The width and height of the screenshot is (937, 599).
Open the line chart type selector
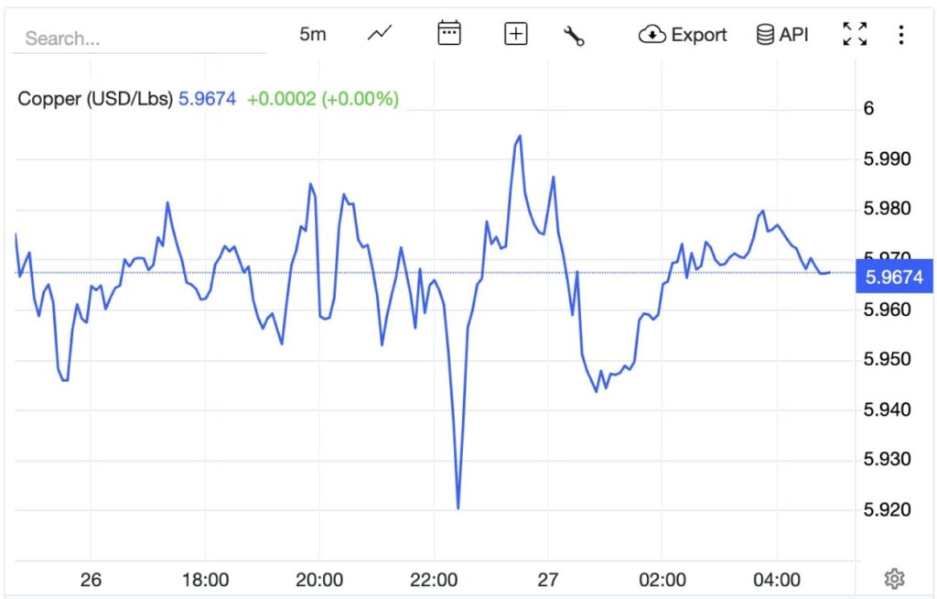point(380,35)
